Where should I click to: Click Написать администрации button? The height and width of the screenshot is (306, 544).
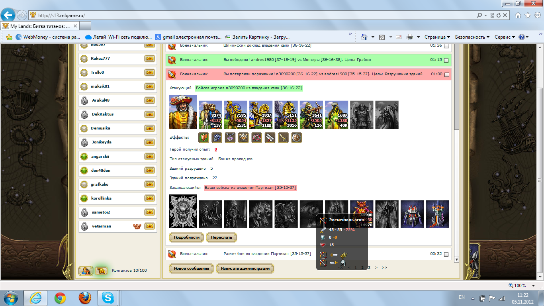pos(245,269)
